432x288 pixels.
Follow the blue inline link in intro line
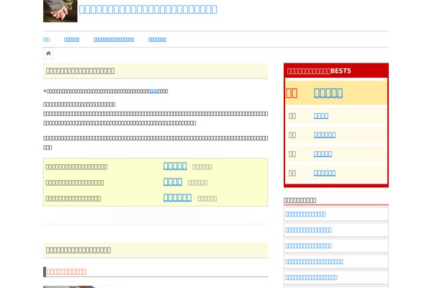(154, 91)
